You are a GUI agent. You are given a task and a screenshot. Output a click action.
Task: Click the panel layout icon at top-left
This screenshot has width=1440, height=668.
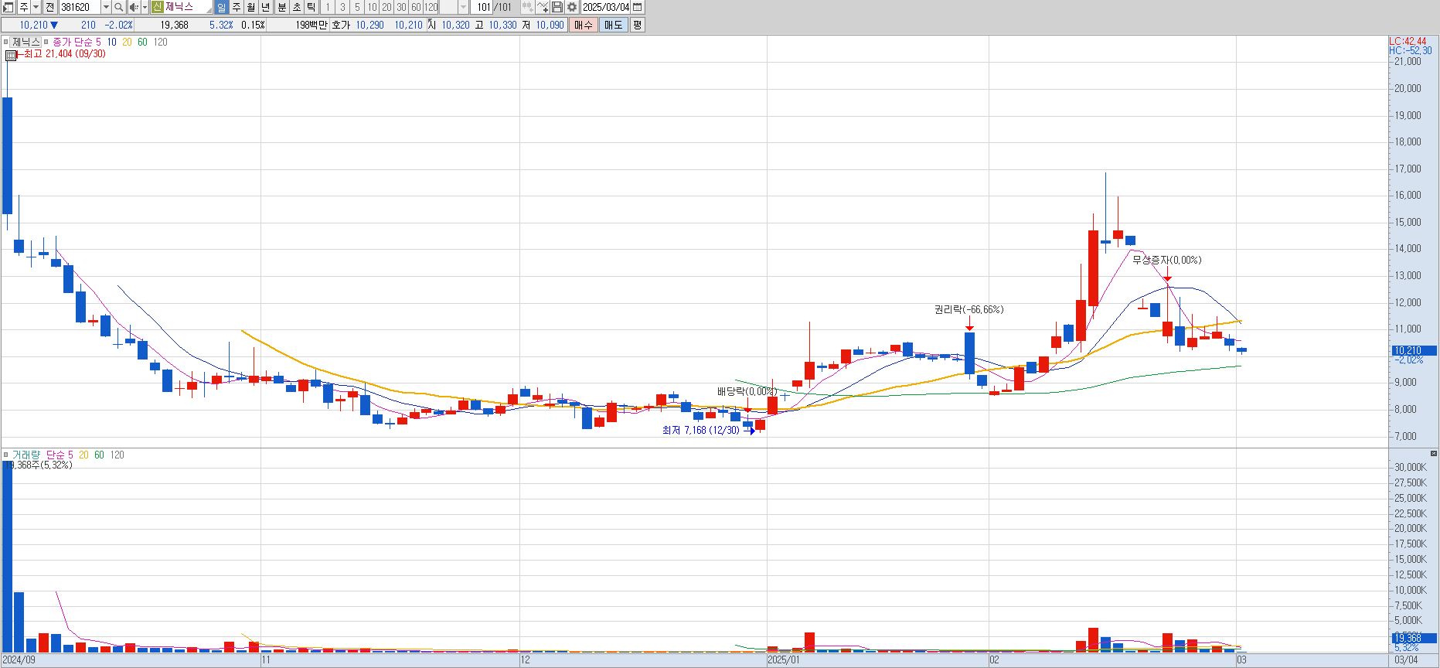click(9, 7)
